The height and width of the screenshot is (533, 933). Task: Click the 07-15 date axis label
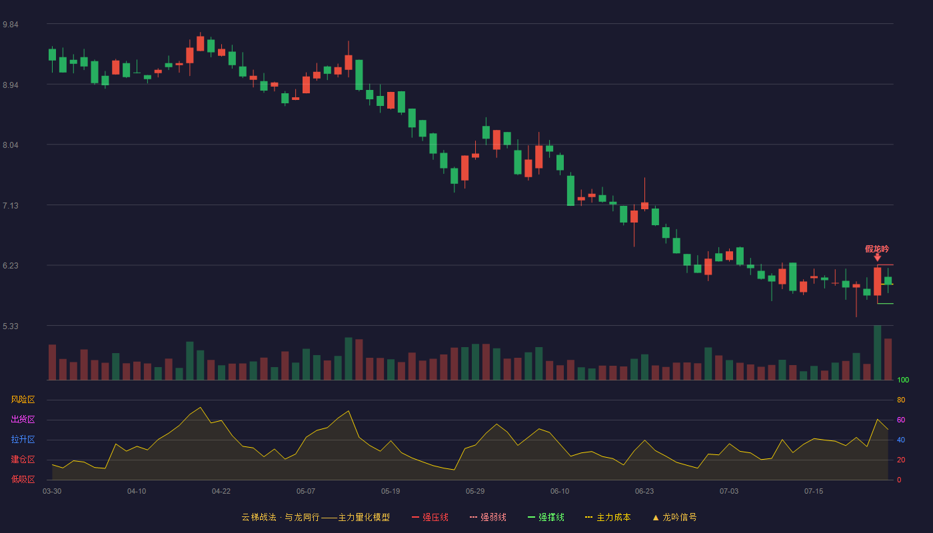[814, 491]
